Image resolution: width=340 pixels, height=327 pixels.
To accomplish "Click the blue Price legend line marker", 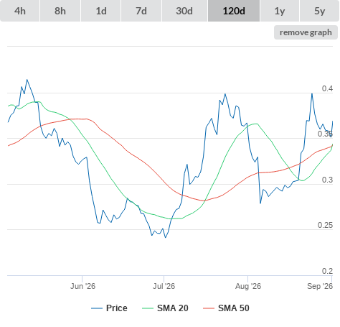I will point(97,308).
